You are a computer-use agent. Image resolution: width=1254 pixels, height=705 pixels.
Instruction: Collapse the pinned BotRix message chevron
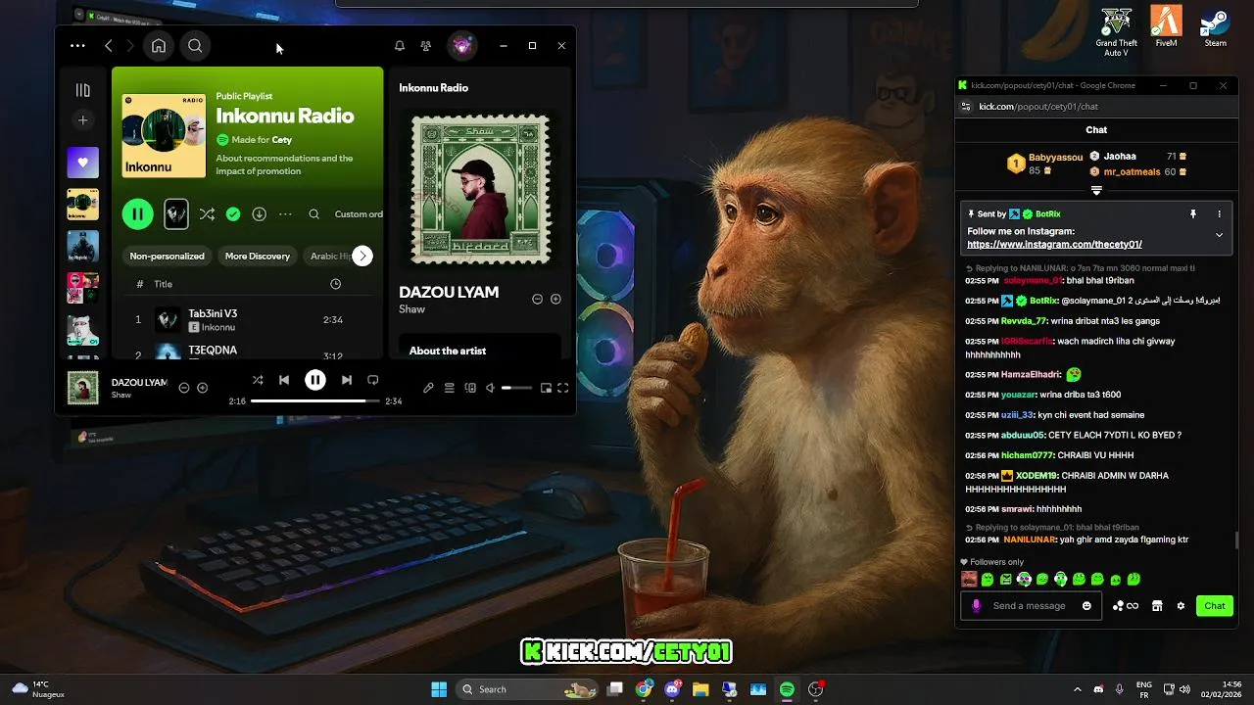coord(1219,235)
